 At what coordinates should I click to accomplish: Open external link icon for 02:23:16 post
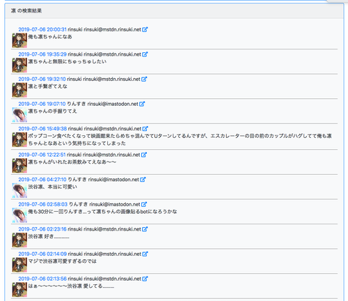[145, 229]
